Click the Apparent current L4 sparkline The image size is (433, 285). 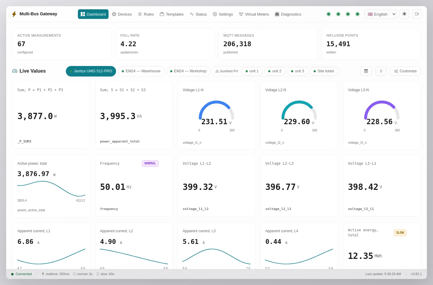(x=299, y=256)
